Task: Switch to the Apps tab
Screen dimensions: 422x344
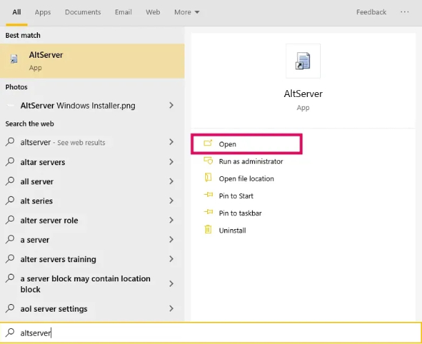Action: coord(43,12)
